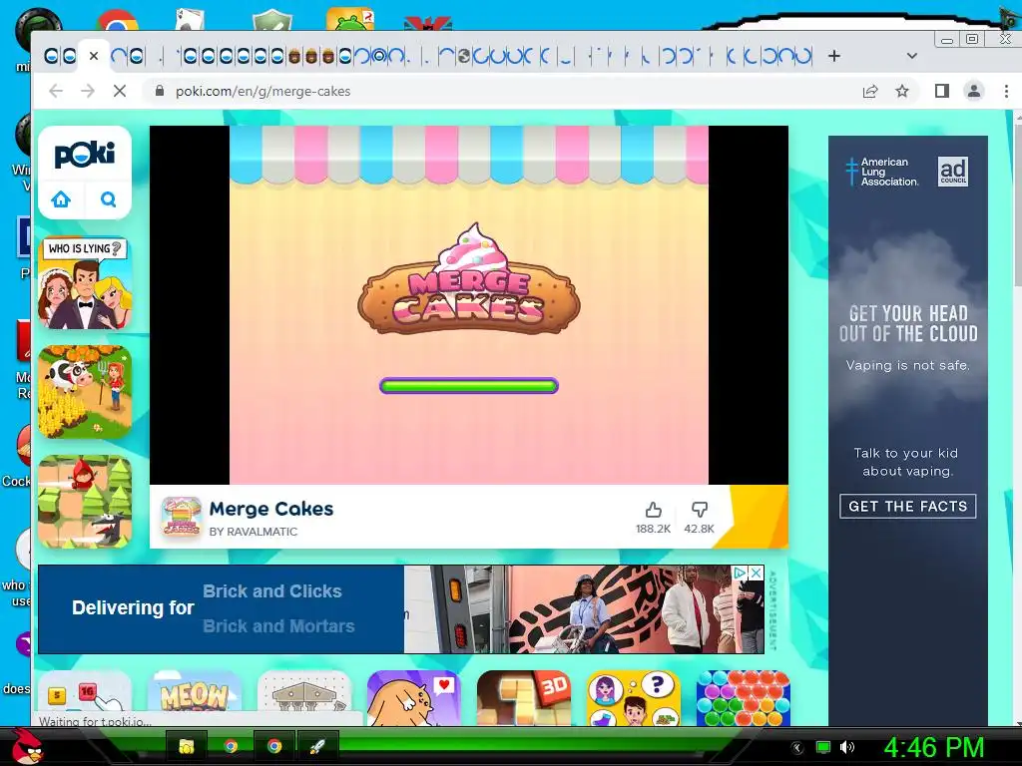Go to the Poki home page icon
1022x766 pixels.
point(61,199)
